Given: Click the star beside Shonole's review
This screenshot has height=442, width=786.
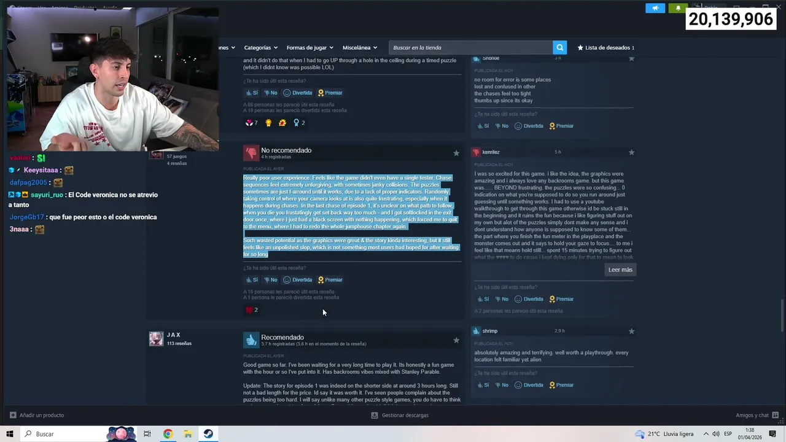Looking at the screenshot, I should pos(631,58).
